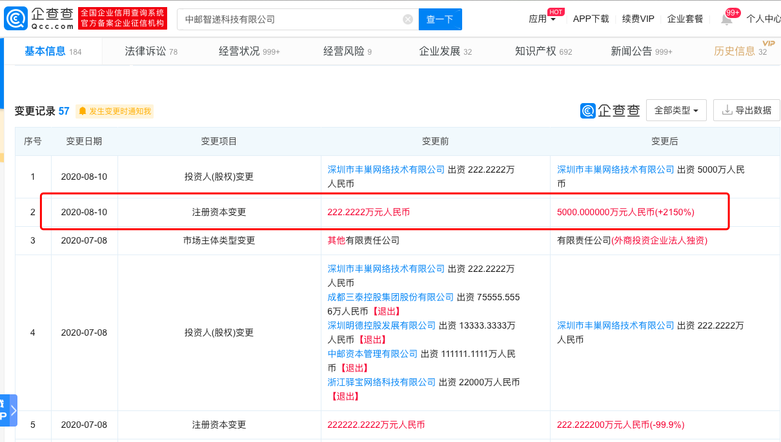The height and width of the screenshot is (442, 781).
Task: Click the 变更项目 column header
Action: tap(219, 141)
